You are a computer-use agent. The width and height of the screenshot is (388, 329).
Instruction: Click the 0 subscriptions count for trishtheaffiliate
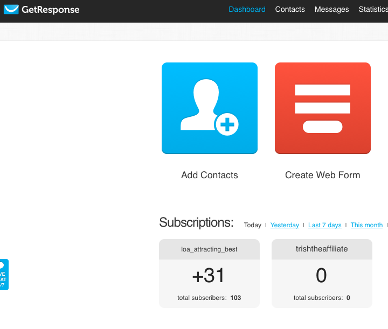(x=321, y=275)
